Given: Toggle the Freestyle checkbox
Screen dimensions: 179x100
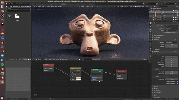Looking at the screenshot, I should point(154,37).
